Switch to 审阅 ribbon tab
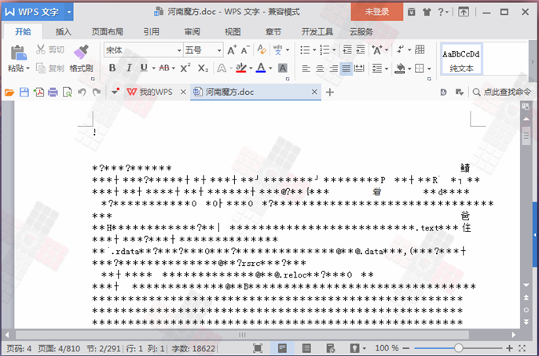This screenshot has width=539, height=356. [192, 32]
